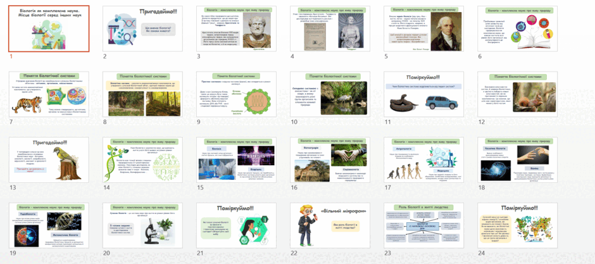Viewport: 595px width, 264px height.
Task: Select title slide 1 "Біологія як комплексна наука"
Action: click(x=49, y=28)
